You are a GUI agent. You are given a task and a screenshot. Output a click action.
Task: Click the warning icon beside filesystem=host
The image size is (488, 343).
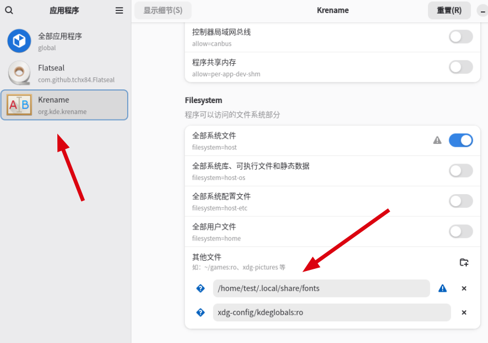tap(437, 140)
